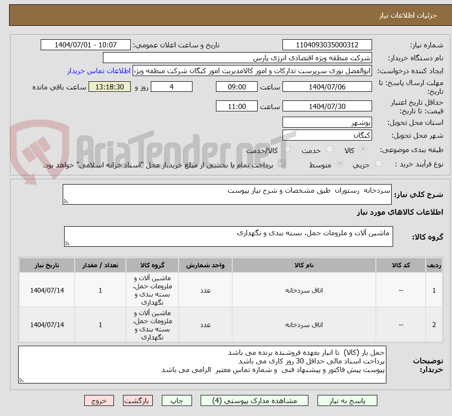Select the first اتاق سردخانه table row
Viewport: 452px width, 416px height.
coord(225,290)
